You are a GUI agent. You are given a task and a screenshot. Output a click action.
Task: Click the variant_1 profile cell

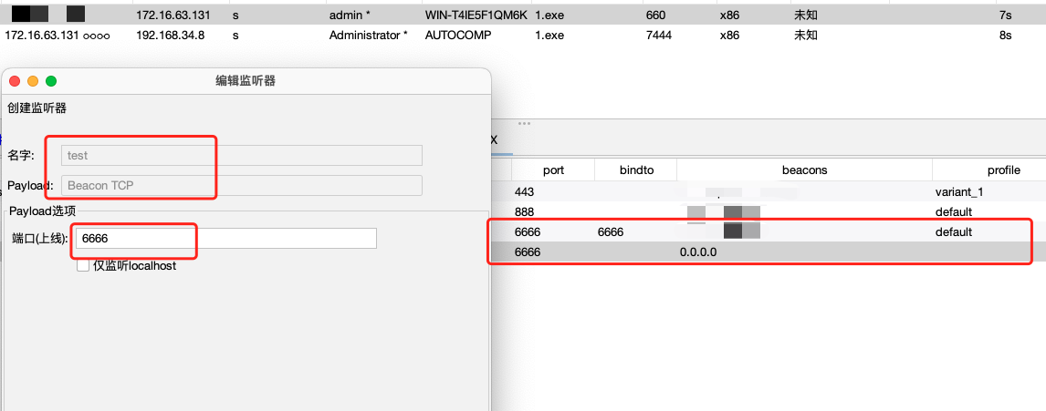pyautogui.click(x=959, y=192)
